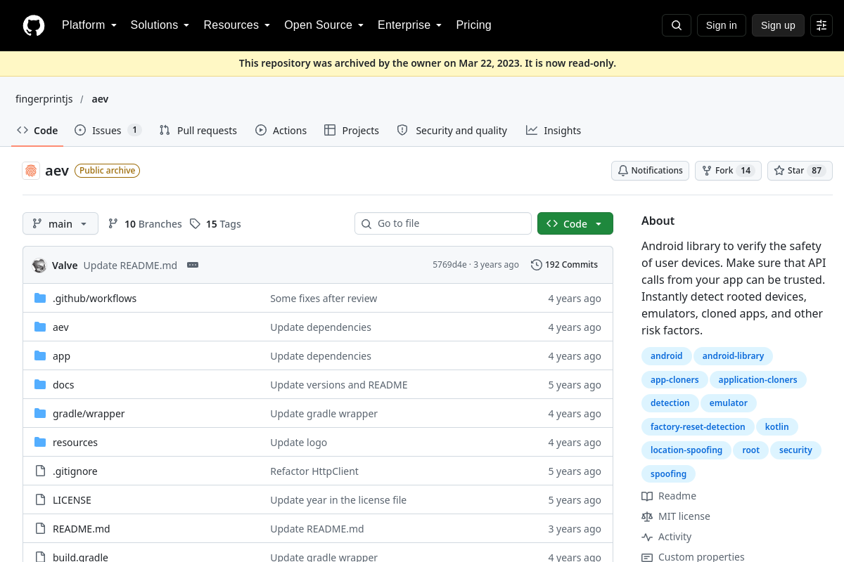Open the fingerprintjs owner link
844x562 pixels.
click(44, 99)
